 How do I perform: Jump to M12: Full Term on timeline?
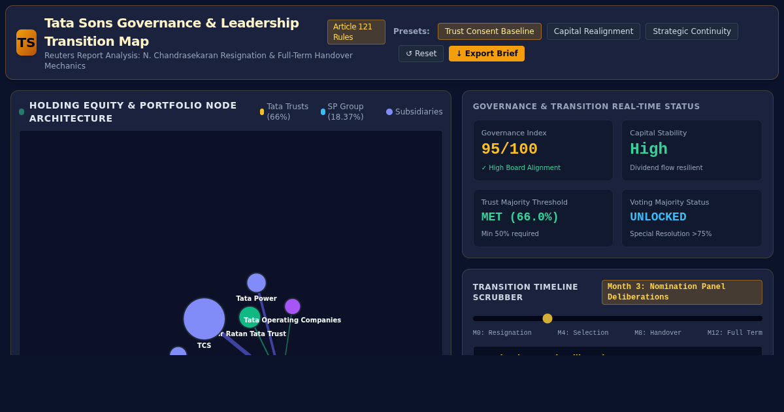(735, 333)
